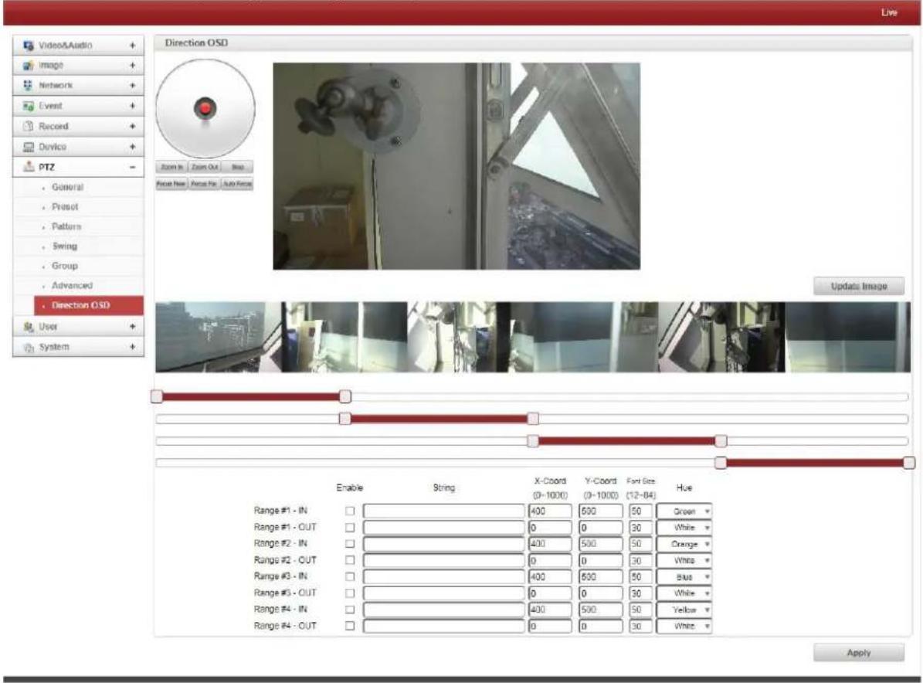Enable Range #2 - OUT checkbox
This screenshot has height=683, width=923.
pos(350,560)
